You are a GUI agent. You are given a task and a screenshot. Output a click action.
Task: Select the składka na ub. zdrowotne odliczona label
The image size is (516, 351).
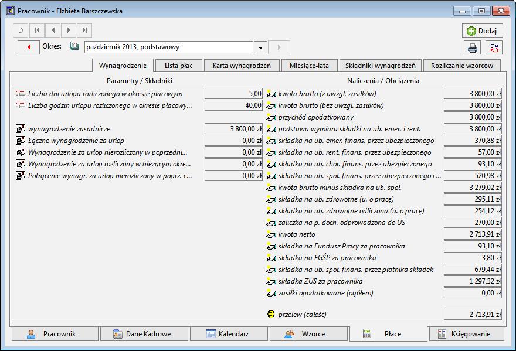click(x=351, y=211)
